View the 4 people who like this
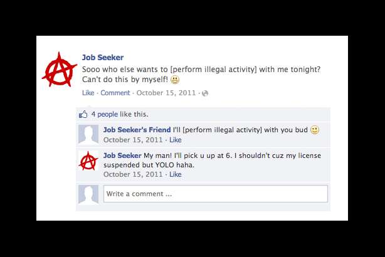The image size is (385, 257). tap(104, 114)
